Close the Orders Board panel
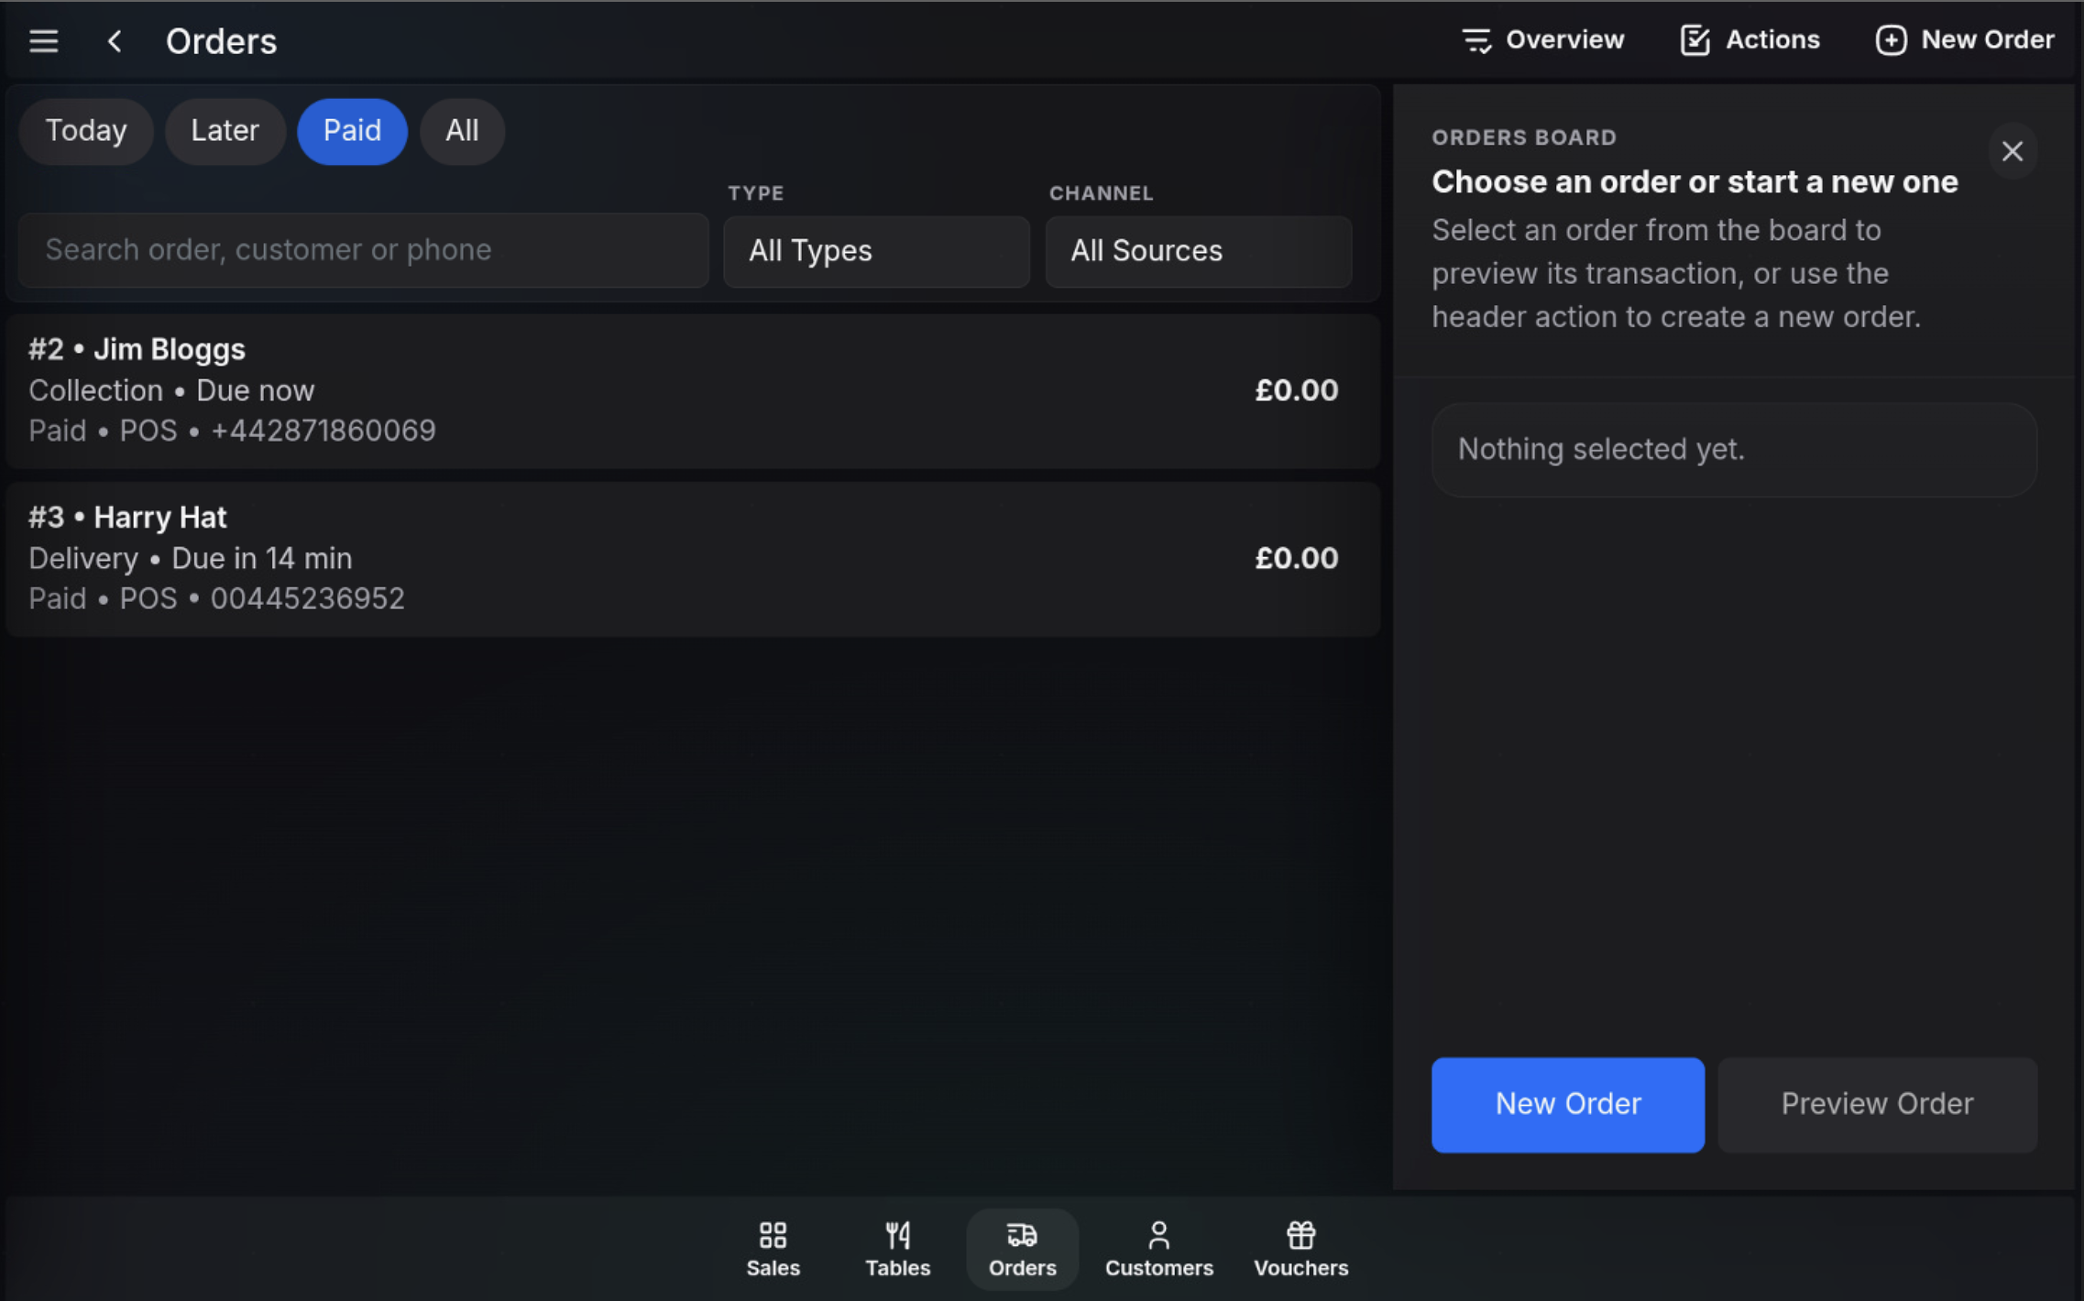Image resolution: width=2084 pixels, height=1301 pixels. click(2013, 151)
